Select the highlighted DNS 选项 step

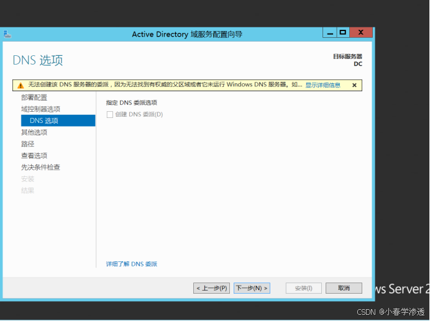point(58,120)
